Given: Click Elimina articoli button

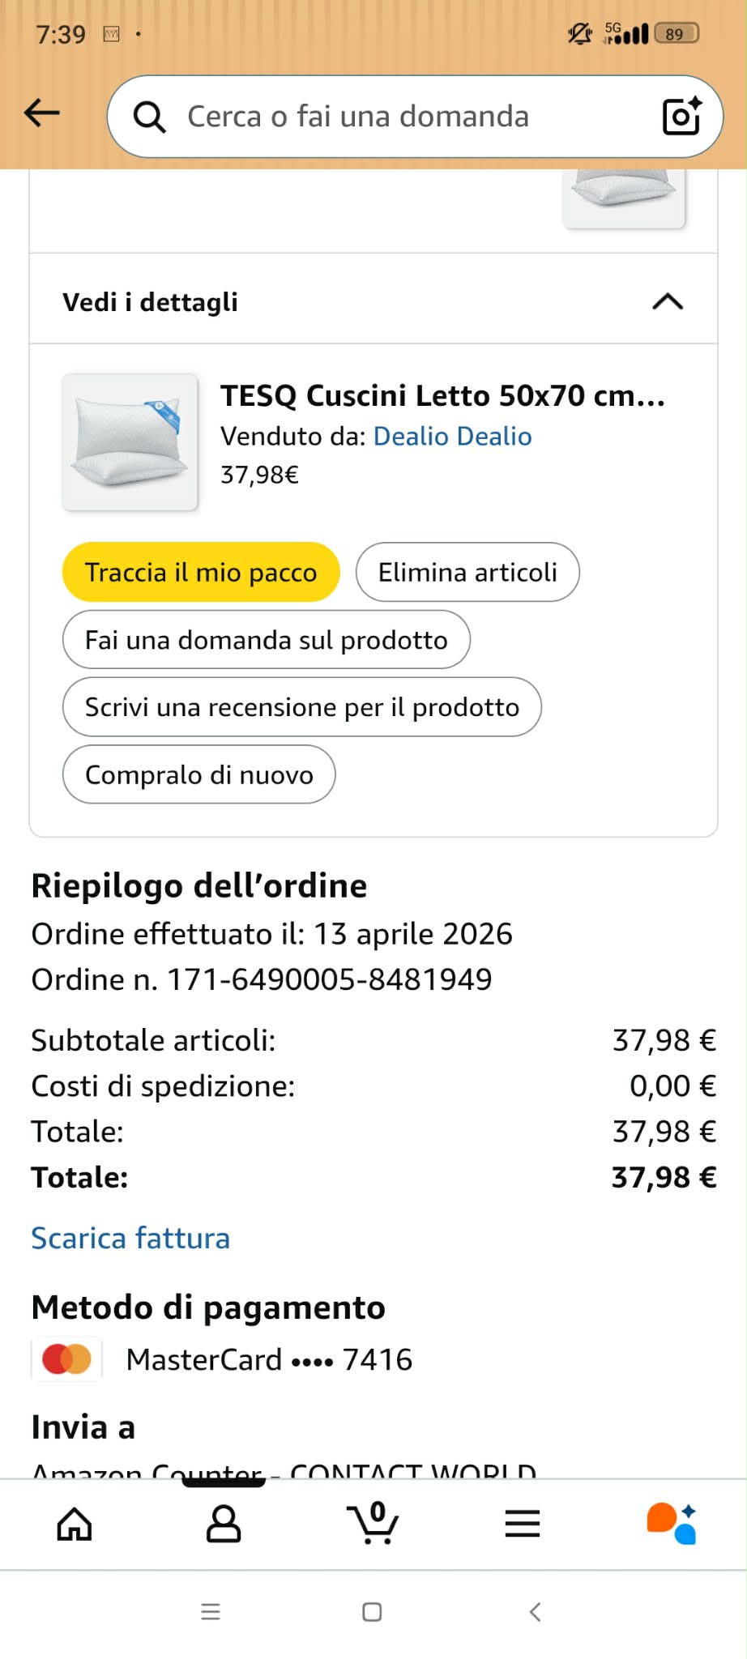Looking at the screenshot, I should pyautogui.click(x=467, y=572).
